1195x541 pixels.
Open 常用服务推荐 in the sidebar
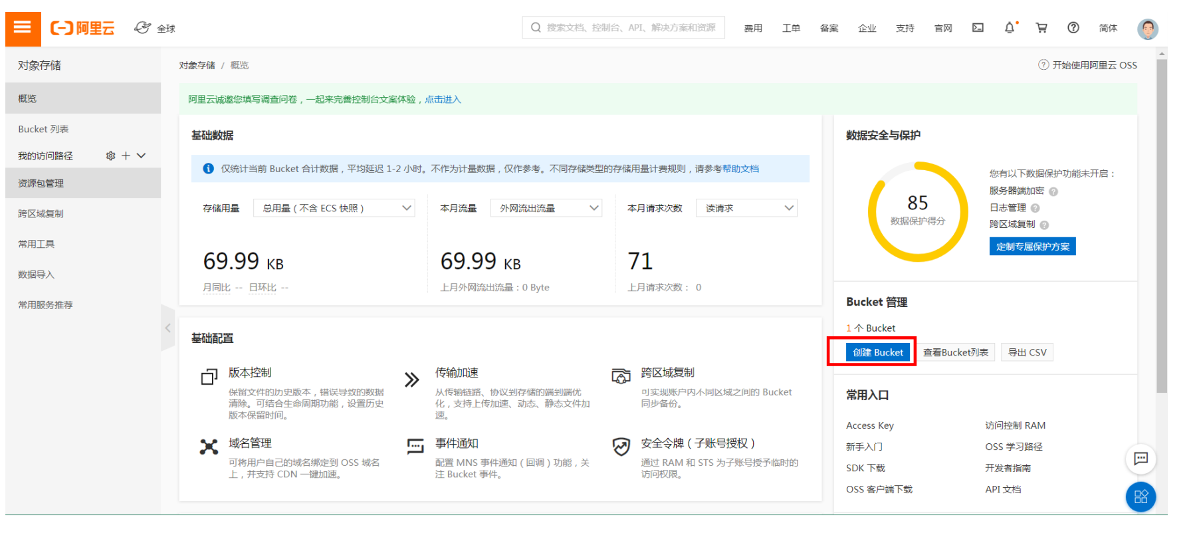[83, 305]
